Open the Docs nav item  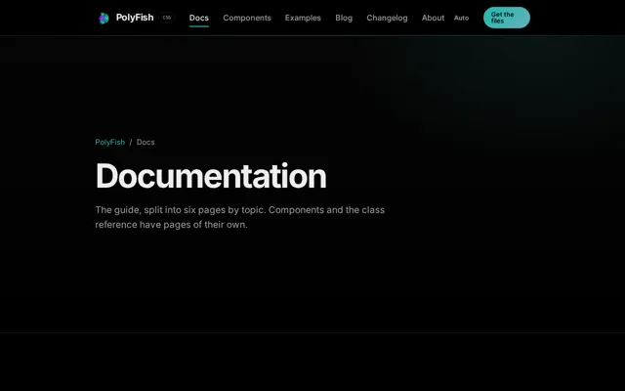(199, 18)
